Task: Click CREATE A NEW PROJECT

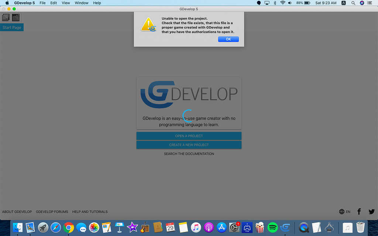Action: tap(189, 145)
